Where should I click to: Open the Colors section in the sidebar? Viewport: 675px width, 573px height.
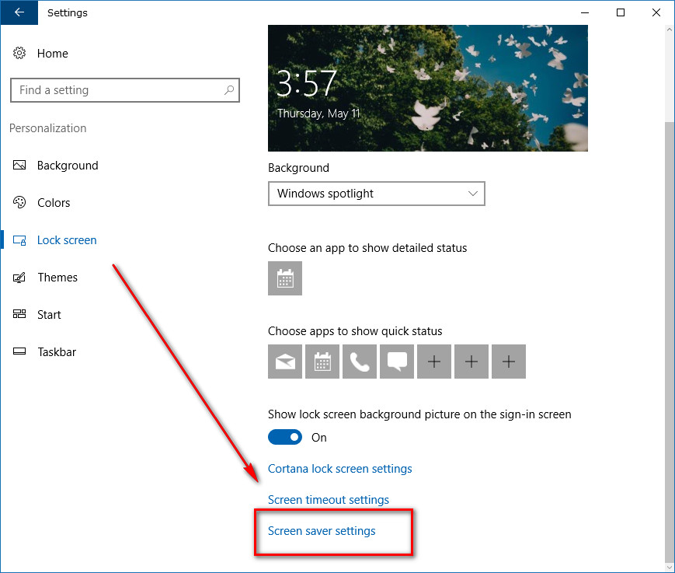coord(54,203)
